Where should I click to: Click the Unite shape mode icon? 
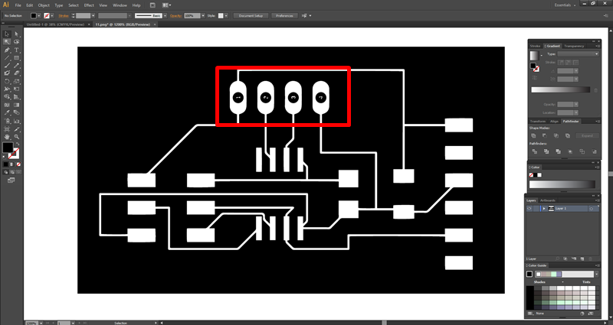pyautogui.click(x=533, y=136)
